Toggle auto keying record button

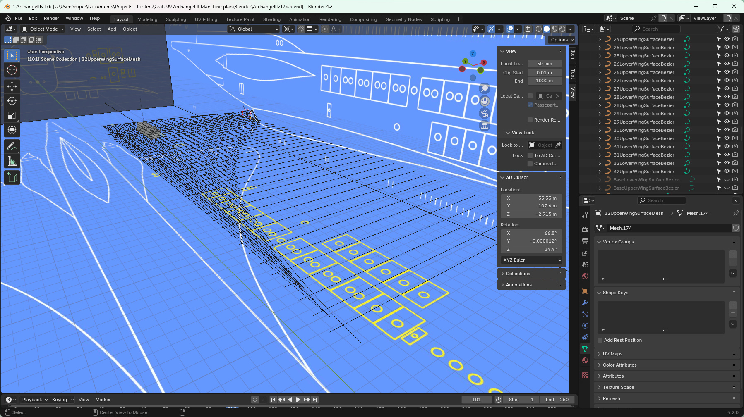(255, 400)
